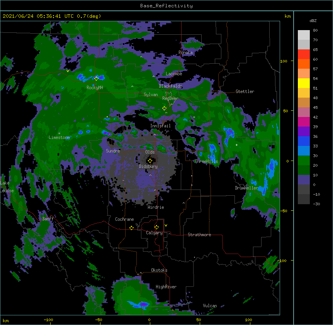Click the Lacombe label
Screen dimensions: 333x325
tap(174, 74)
